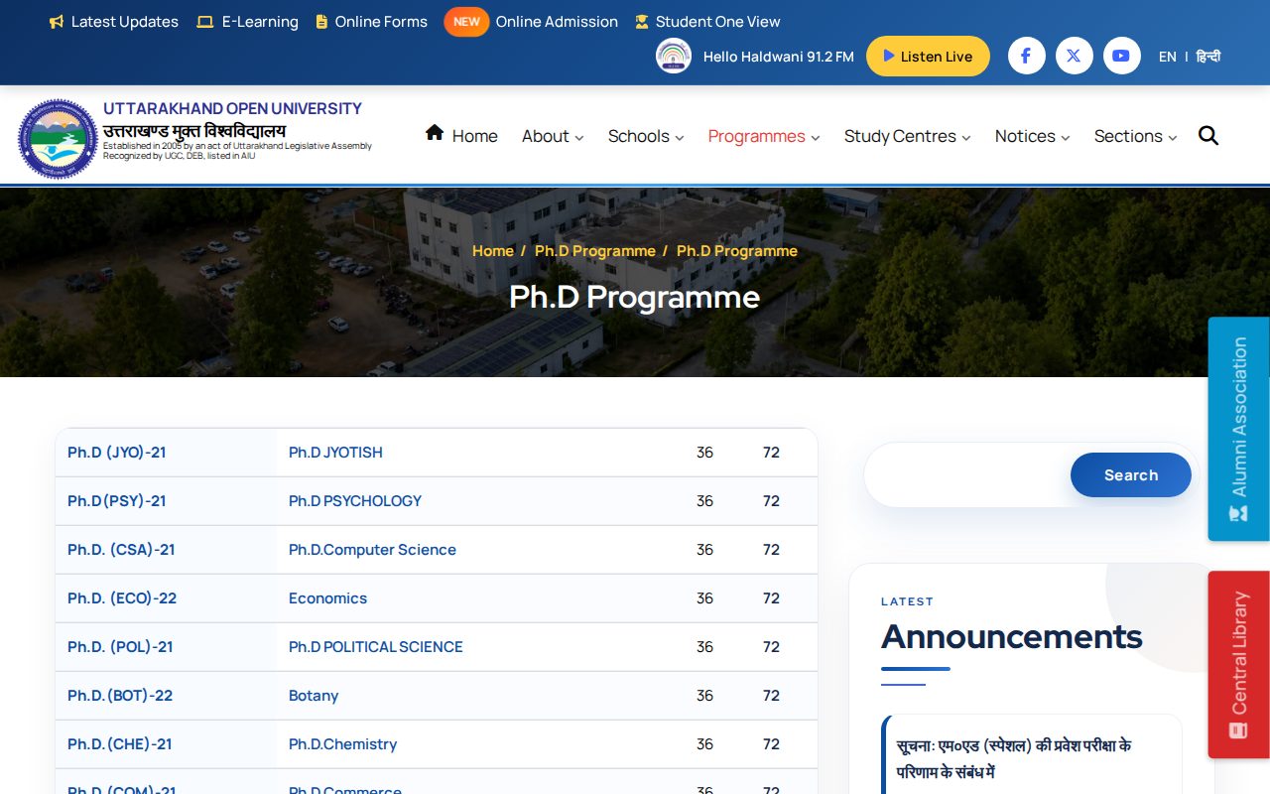
Task: Click the magnifier search icon in navbar
Action: (1207, 136)
